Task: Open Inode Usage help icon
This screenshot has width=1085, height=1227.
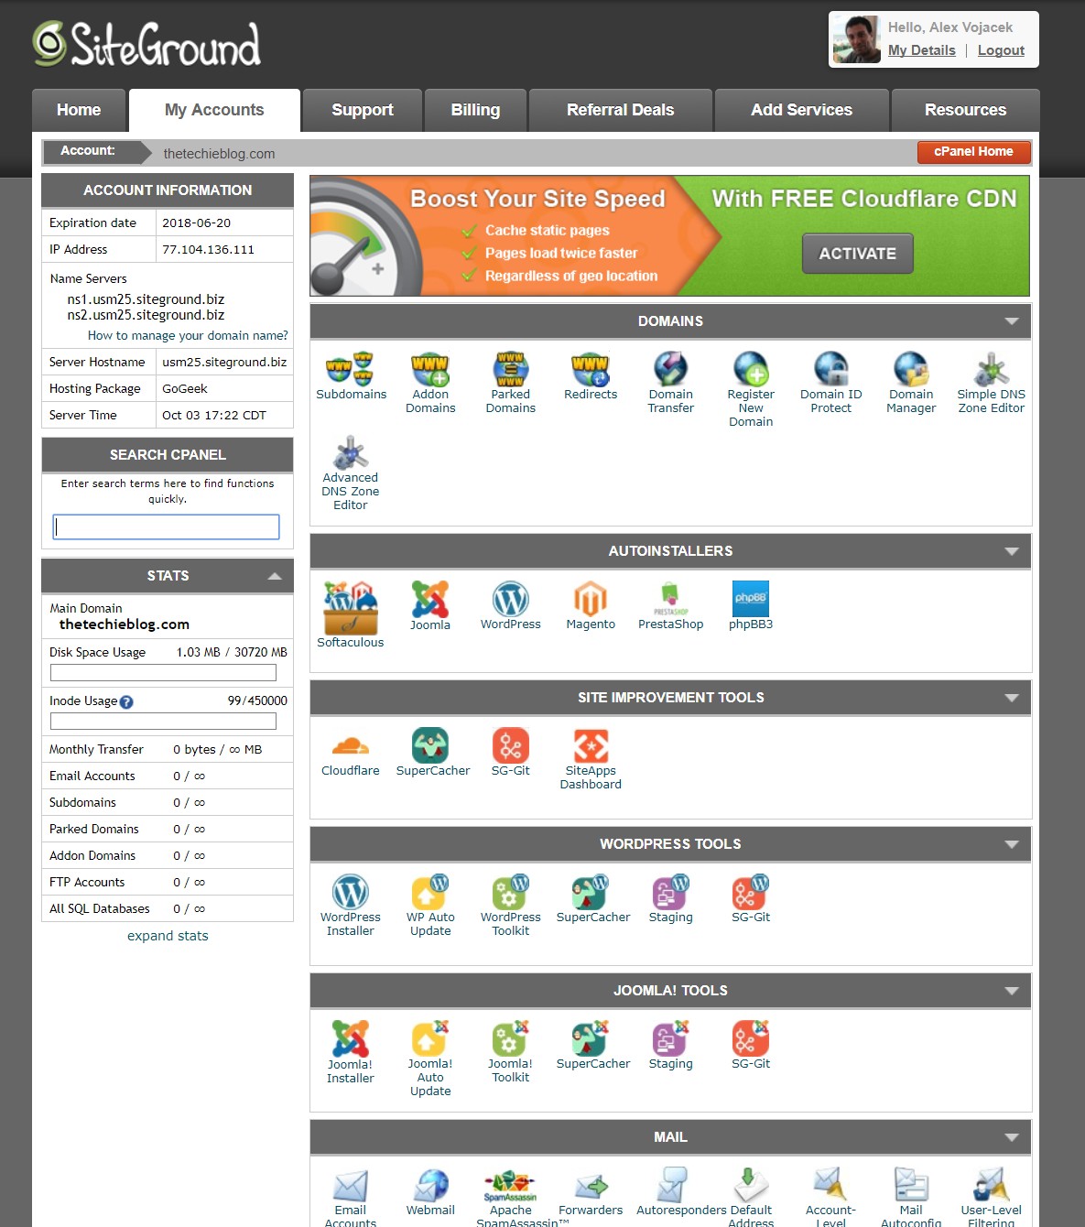Action: point(126,702)
